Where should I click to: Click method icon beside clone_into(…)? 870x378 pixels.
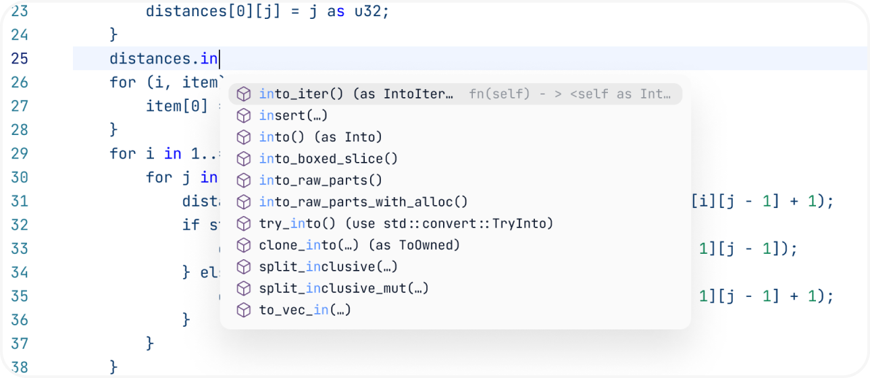(244, 245)
